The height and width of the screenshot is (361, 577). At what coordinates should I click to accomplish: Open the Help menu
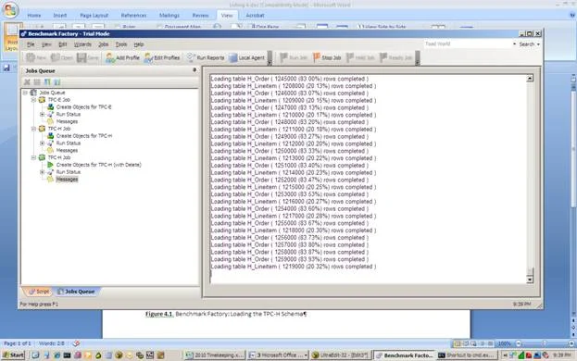(138, 44)
